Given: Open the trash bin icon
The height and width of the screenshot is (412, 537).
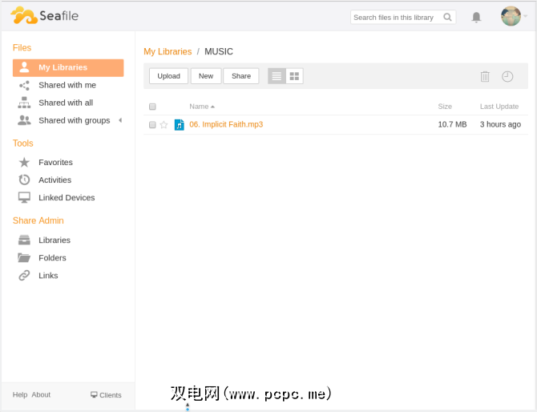Looking at the screenshot, I should click(x=485, y=76).
